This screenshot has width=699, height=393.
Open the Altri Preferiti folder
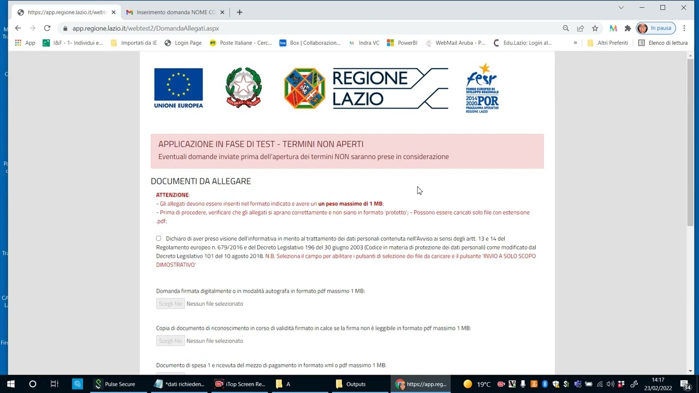(607, 43)
